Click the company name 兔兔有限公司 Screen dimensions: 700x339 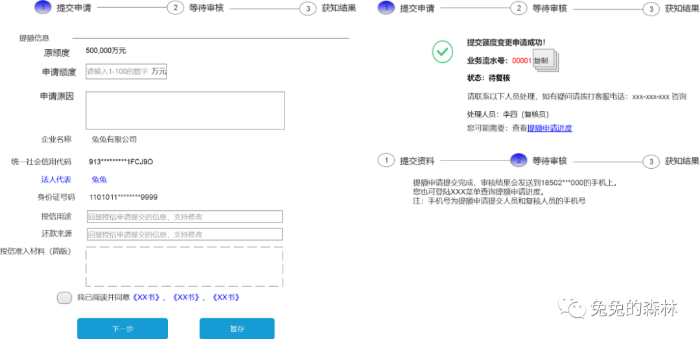pos(114,139)
